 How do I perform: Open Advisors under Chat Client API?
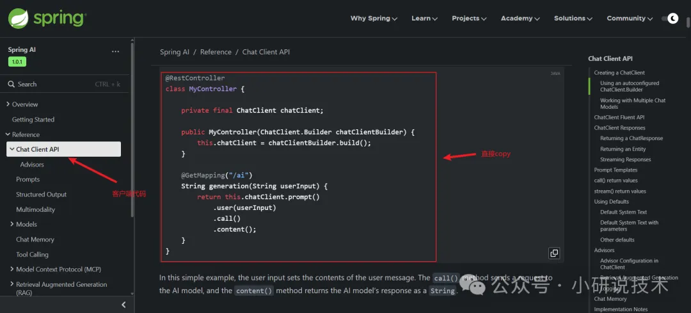point(32,165)
